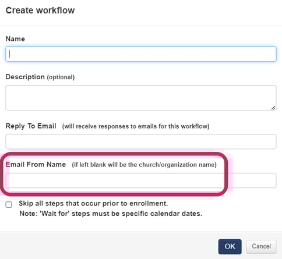282x259 pixels.
Task: Click the 'Description' label
Action: [x=25, y=77]
